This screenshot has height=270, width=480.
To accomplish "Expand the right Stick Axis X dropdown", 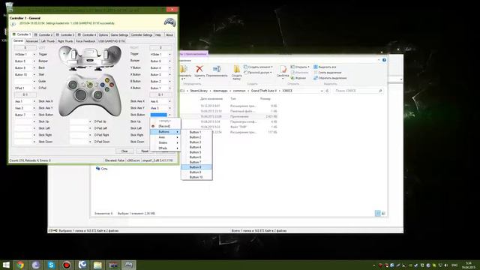I will tap(169, 101).
